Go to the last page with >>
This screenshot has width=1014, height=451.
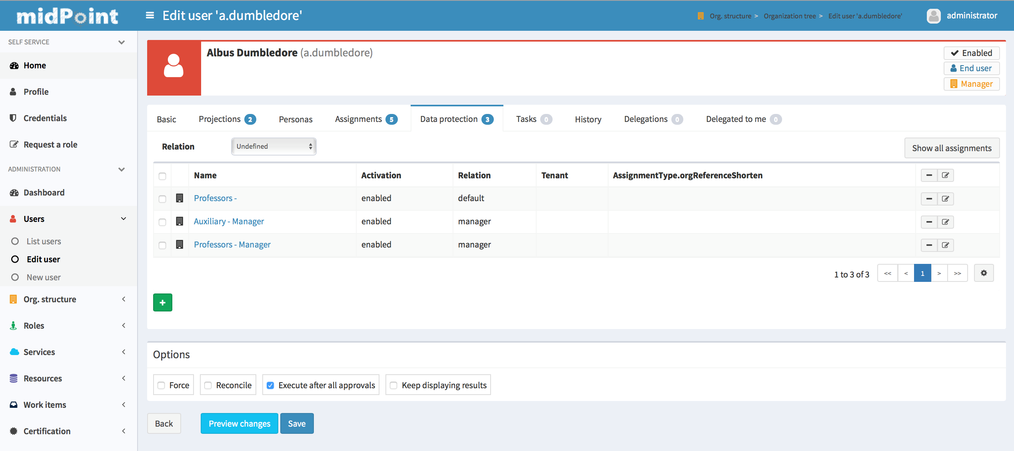pos(958,273)
